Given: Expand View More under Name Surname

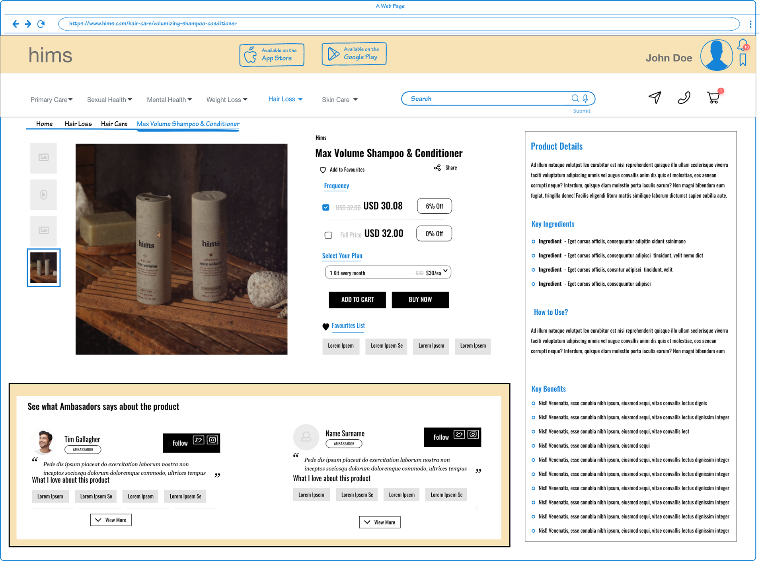Looking at the screenshot, I should pyautogui.click(x=380, y=522).
